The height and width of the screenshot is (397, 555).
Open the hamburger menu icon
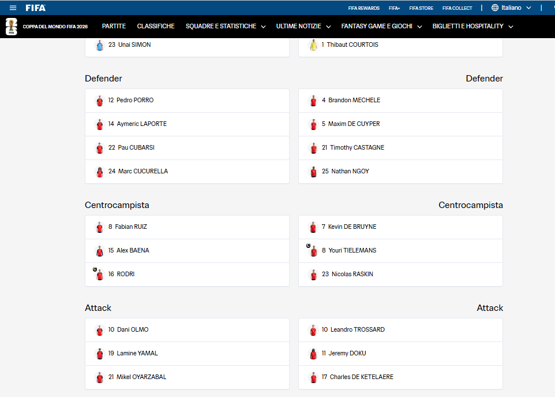click(x=13, y=8)
